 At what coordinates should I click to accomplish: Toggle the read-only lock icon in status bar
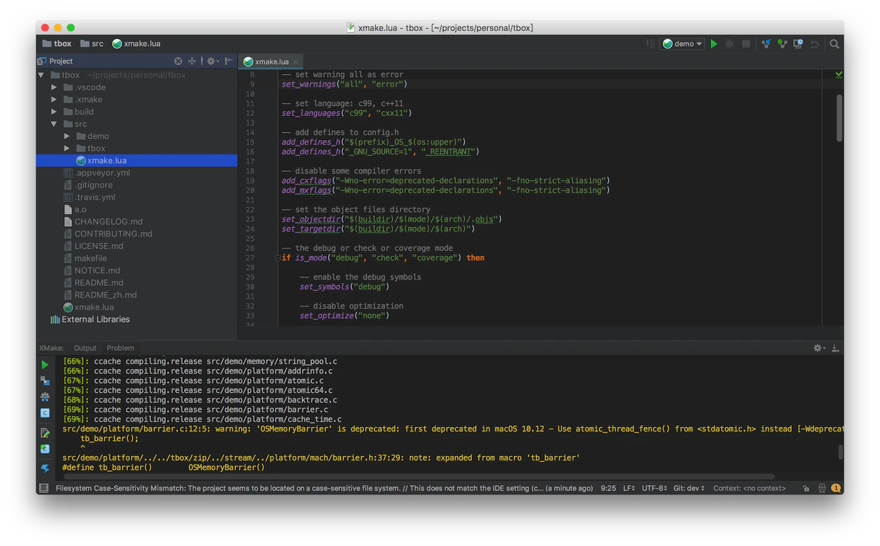[806, 488]
